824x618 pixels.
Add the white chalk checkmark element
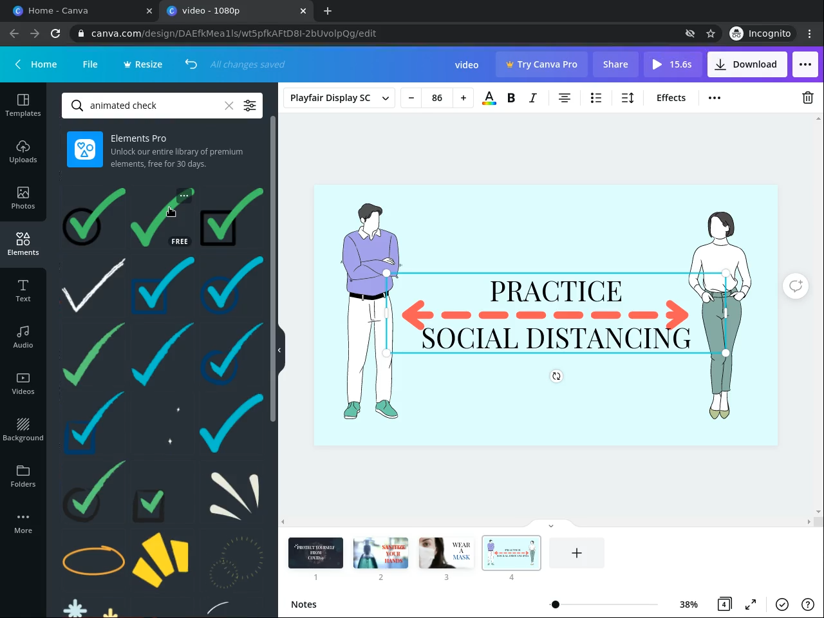[x=93, y=286]
